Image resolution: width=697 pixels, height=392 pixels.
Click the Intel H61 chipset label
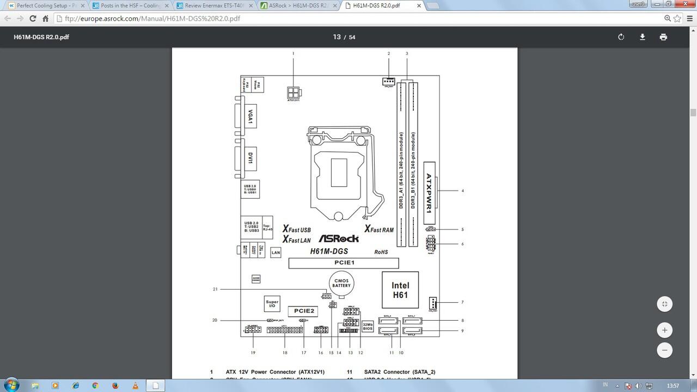pyautogui.click(x=400, y=290)
